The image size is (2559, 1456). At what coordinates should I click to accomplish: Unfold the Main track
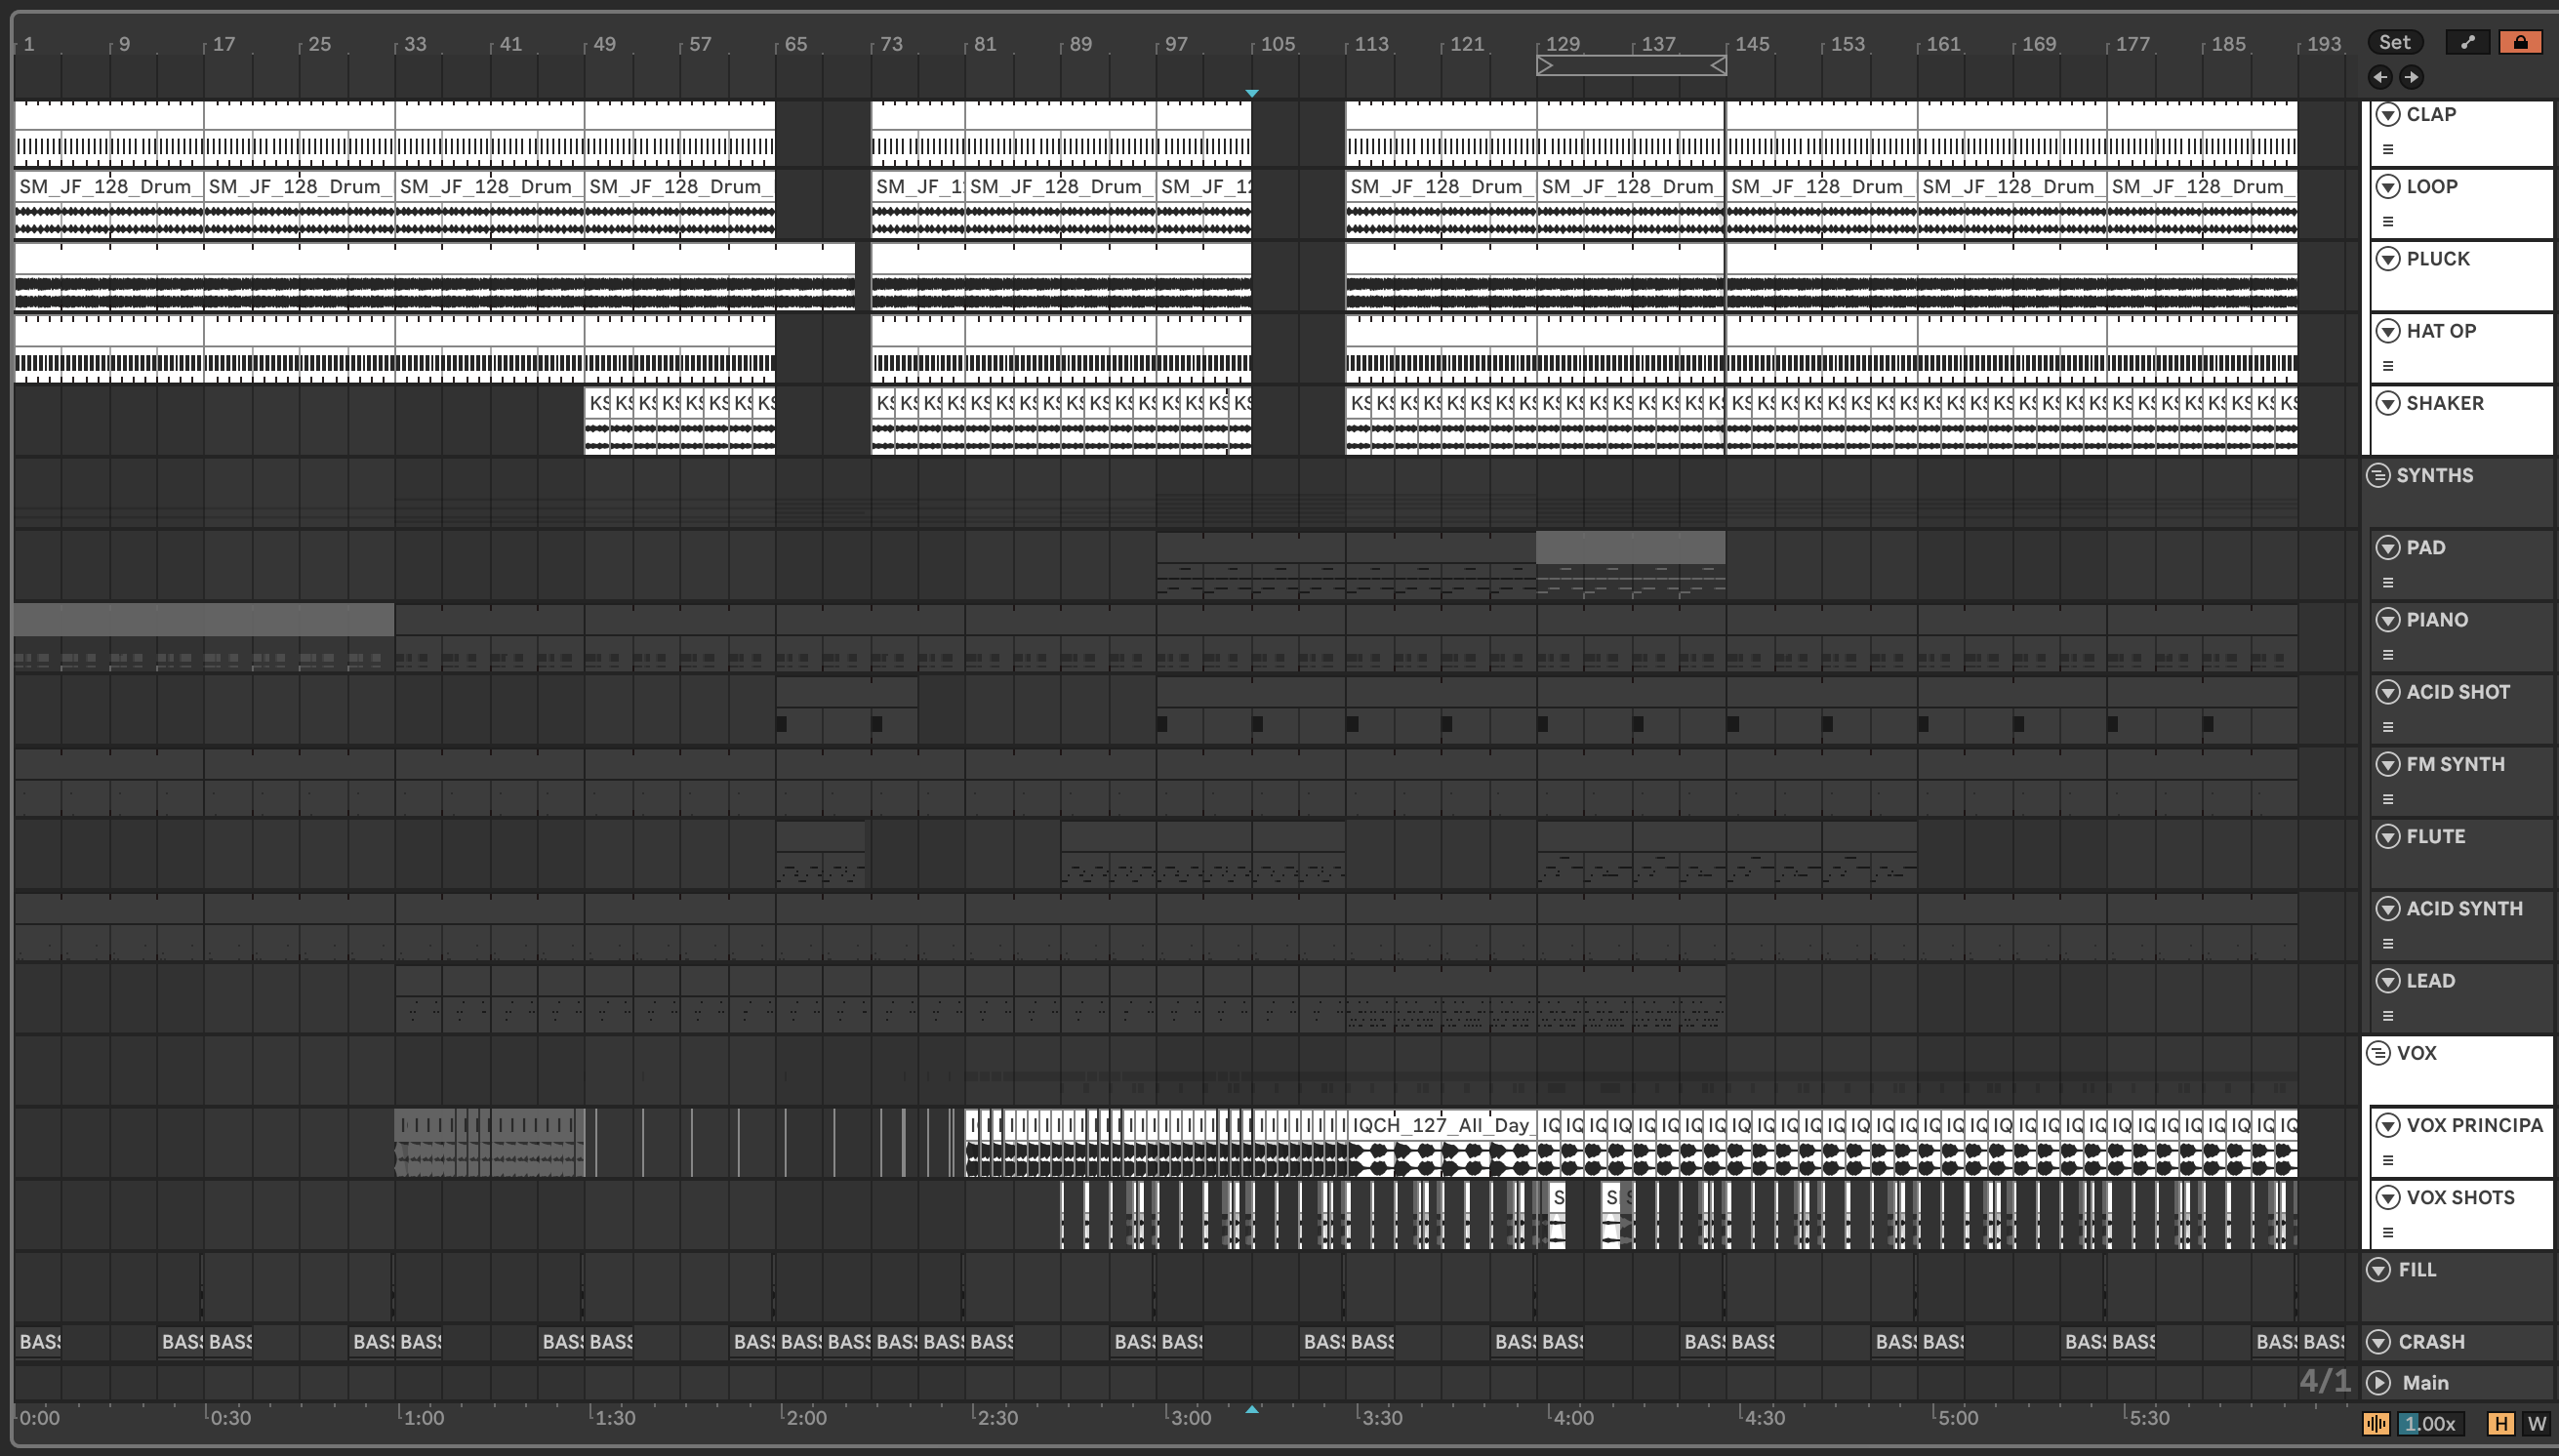(x=2379, y=1383)
